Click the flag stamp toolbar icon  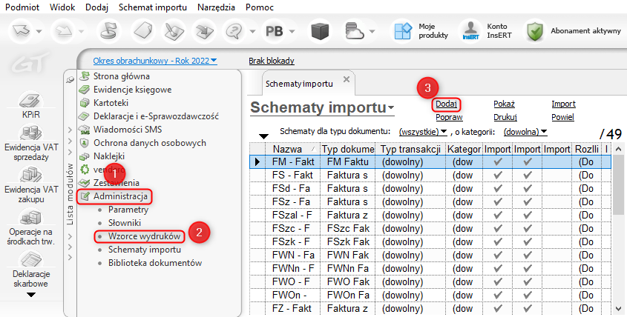[109, 31]
